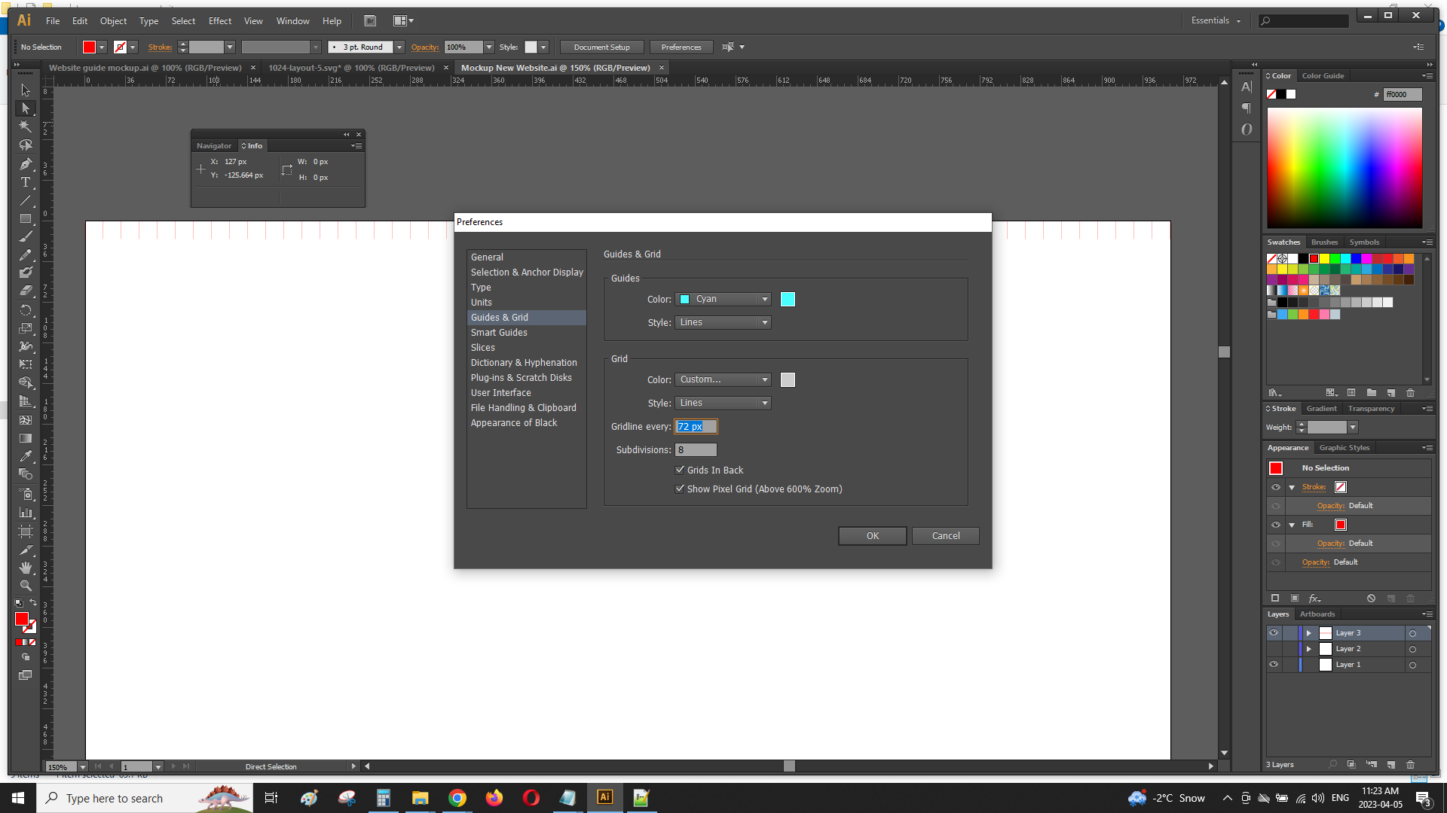
Task: Click the Grid color swatch
Action: tap(788, 379)
